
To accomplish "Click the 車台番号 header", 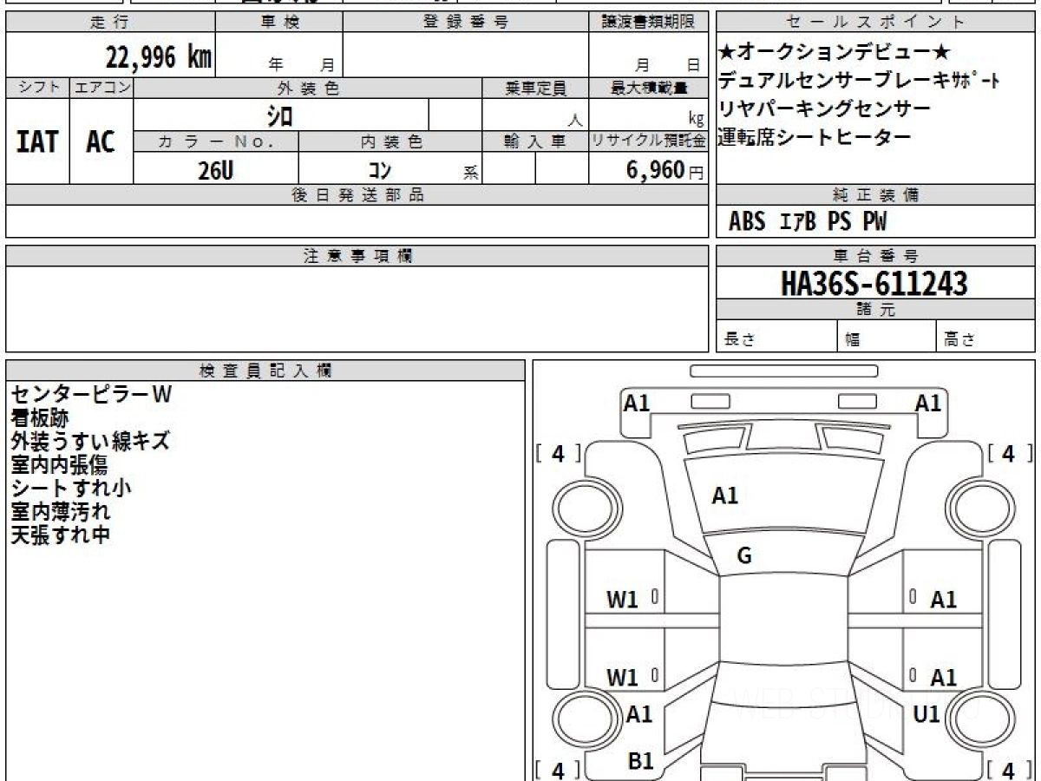I will coord(875,256).
